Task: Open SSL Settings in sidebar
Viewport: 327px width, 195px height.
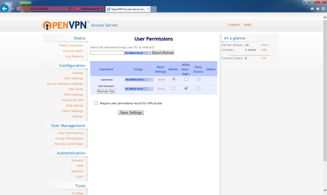Action: coord(74,78)
